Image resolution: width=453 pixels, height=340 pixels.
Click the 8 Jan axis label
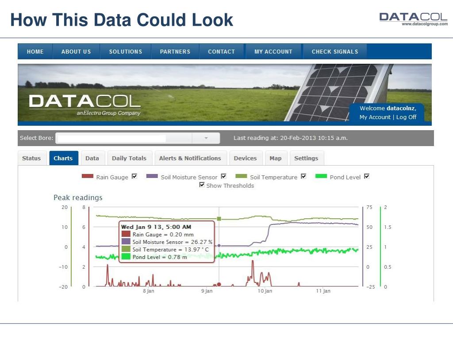[x=149, y=291]
